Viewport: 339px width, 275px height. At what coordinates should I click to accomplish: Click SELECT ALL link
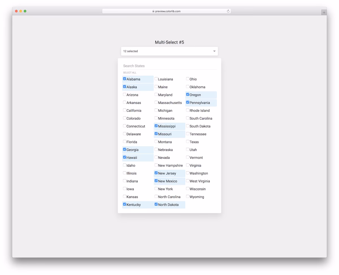click(x=130, y=73)
